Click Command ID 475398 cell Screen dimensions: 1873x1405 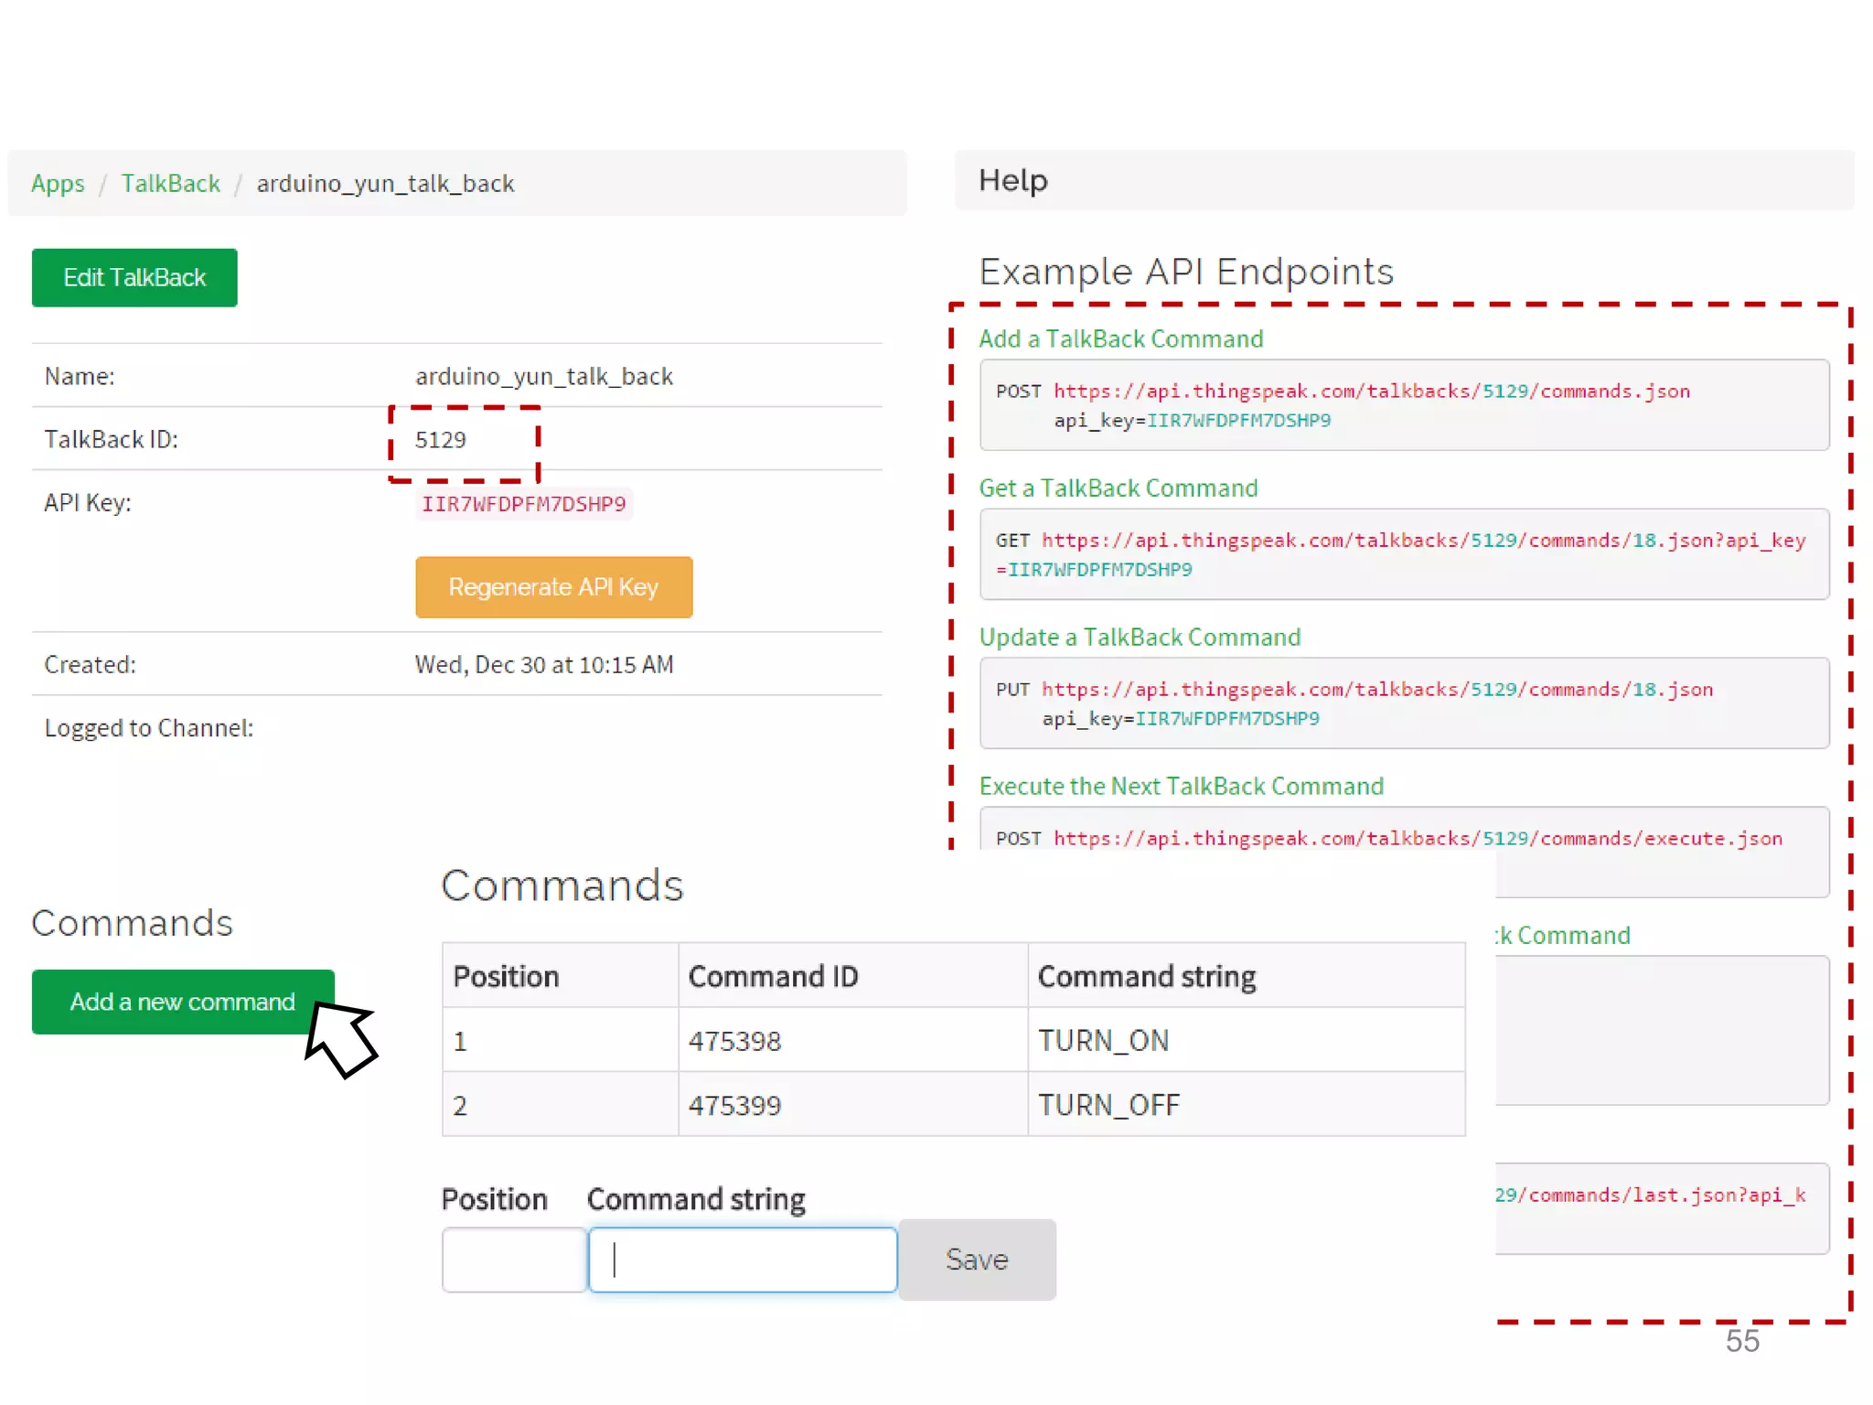tap(734, 1041)
